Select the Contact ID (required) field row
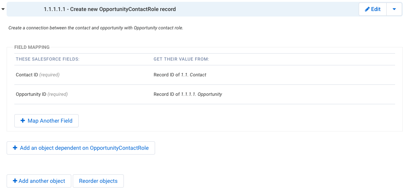405x192 pixels. click(x=205, y=75)
